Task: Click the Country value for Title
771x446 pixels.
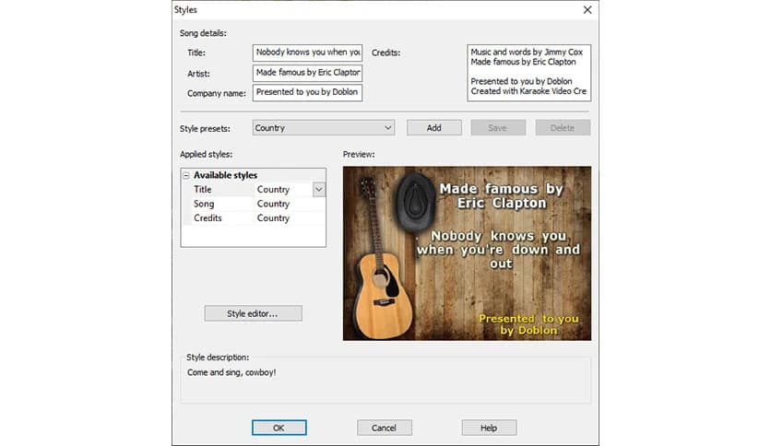Action: coord(273,190)
